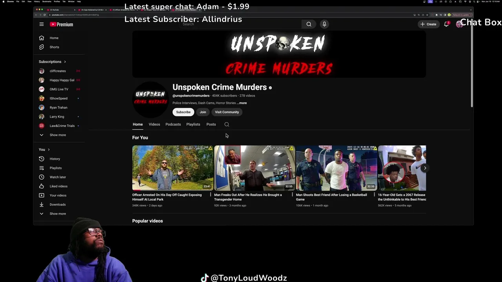Open the Officer Arrested On His Day Off title
This screenshot has height=282, width=502.
tap(167, 197)
